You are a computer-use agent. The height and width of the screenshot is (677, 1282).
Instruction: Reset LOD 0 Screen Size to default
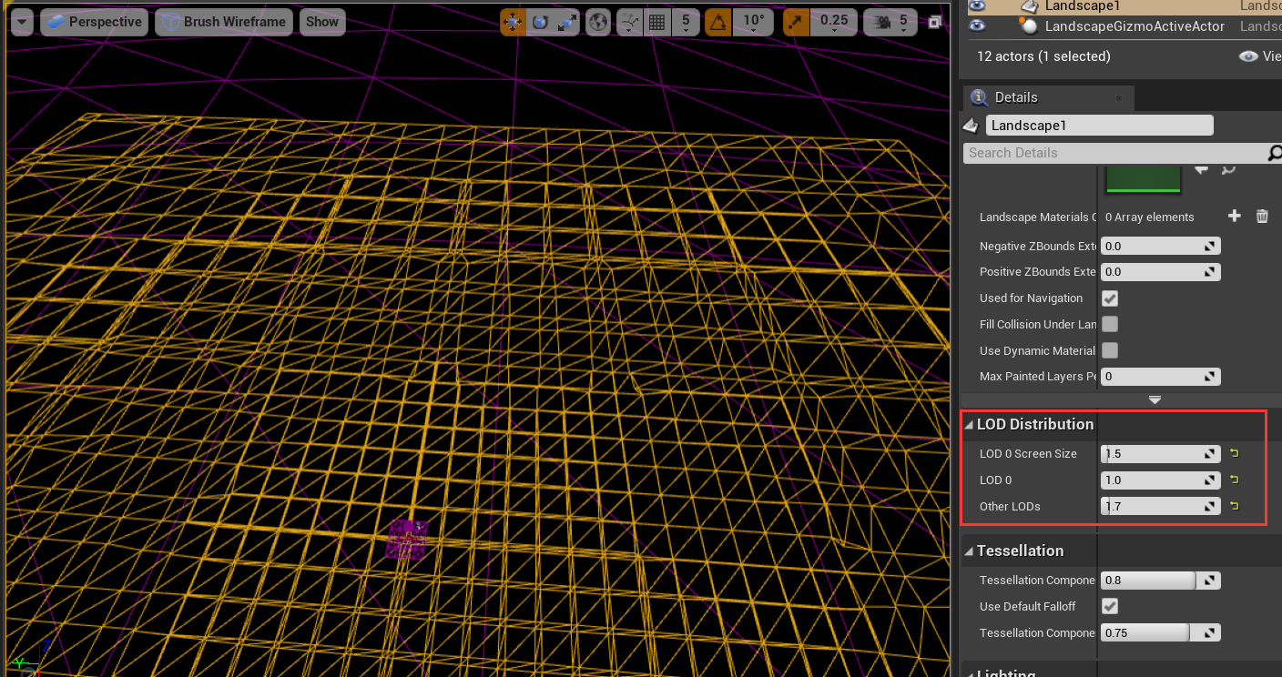pos(1235,453)
